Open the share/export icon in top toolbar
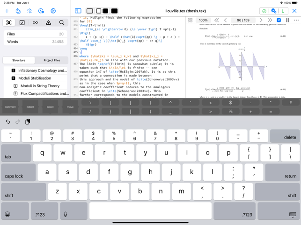301x225 pixels. 18,11
